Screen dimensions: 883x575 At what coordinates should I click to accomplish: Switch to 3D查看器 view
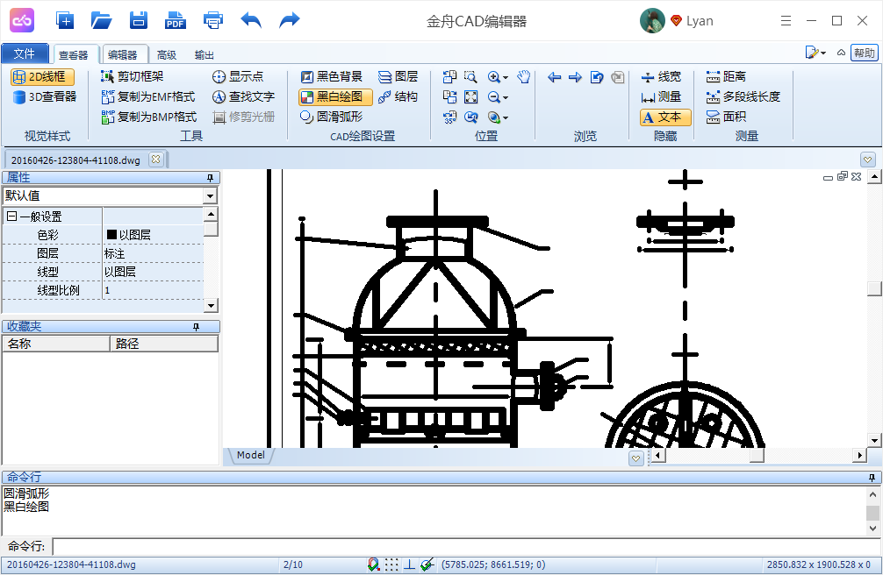(x=45, y=96)
